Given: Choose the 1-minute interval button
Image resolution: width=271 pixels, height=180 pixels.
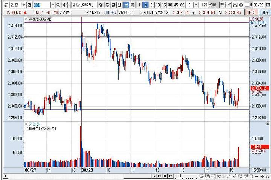Looking at the screenshot, I should [139, 5].
